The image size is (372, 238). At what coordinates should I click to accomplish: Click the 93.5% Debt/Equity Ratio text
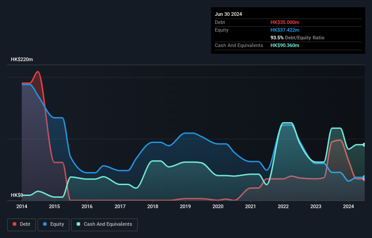[297, 38]
